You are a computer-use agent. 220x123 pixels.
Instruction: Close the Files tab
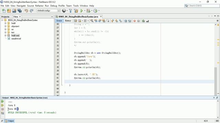20,17
